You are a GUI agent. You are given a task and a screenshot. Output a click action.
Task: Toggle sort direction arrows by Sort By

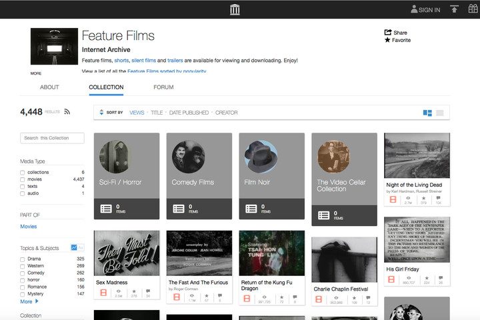[101, 113]
